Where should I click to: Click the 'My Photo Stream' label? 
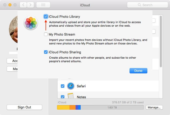pos(62,35)
